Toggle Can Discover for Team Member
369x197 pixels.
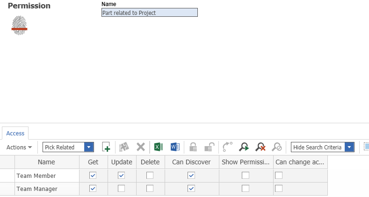coord(191,176)
